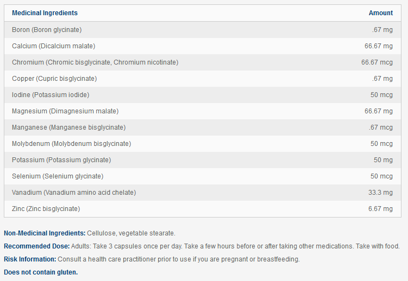The image size is (408, 281).
Task: Click the Selenium (Selenium glycinate) ingredient
Action: click(58, 176)
